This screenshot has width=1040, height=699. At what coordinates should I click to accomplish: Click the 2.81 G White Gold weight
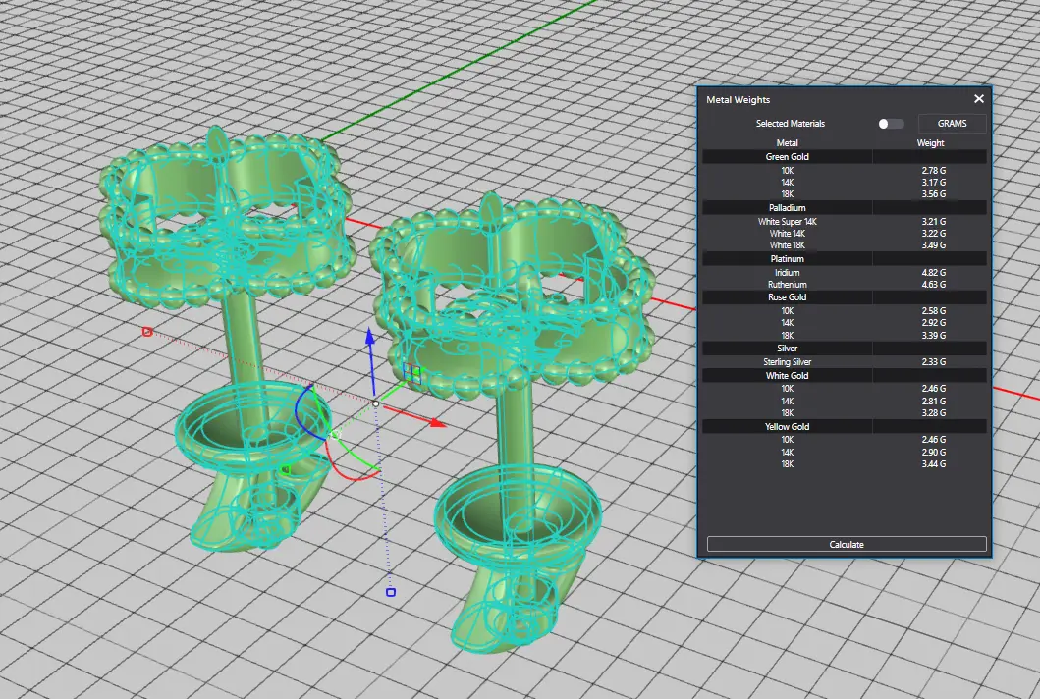tap(933, 402)
